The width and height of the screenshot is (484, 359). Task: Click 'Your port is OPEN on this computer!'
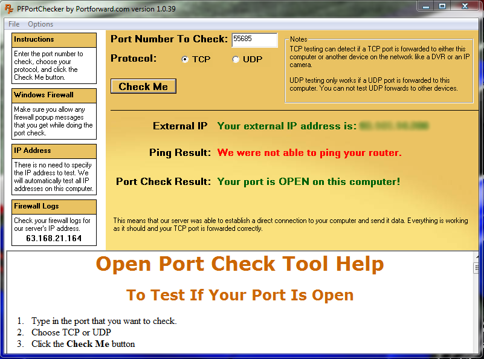pyautogui.click(x=309, y=181)
